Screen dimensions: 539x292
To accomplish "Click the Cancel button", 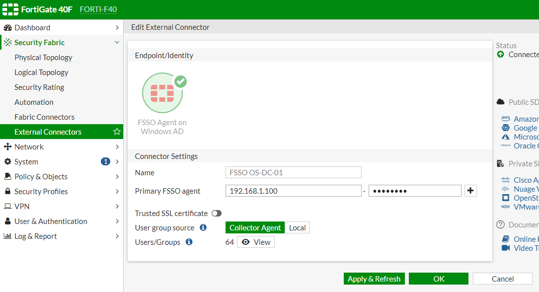I will tap(503, 279).
